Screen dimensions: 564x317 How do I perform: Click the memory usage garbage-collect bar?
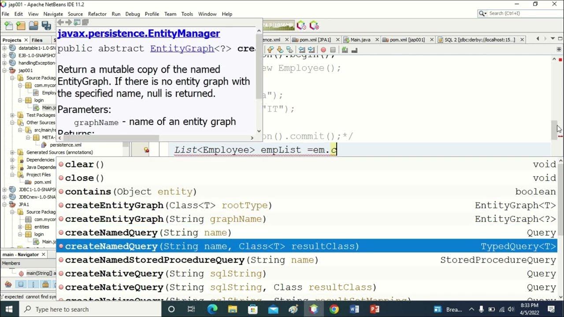[x=278, y=26]
